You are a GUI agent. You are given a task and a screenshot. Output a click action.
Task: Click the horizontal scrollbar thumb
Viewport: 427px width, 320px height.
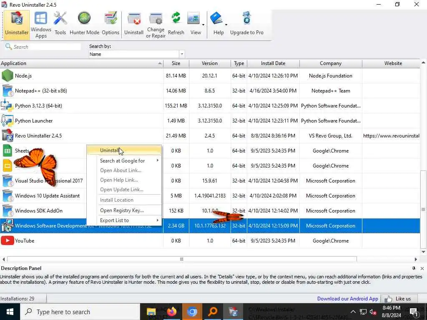point(182,259)
